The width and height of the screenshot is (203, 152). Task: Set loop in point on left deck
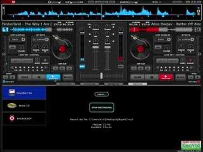point(16,61)
